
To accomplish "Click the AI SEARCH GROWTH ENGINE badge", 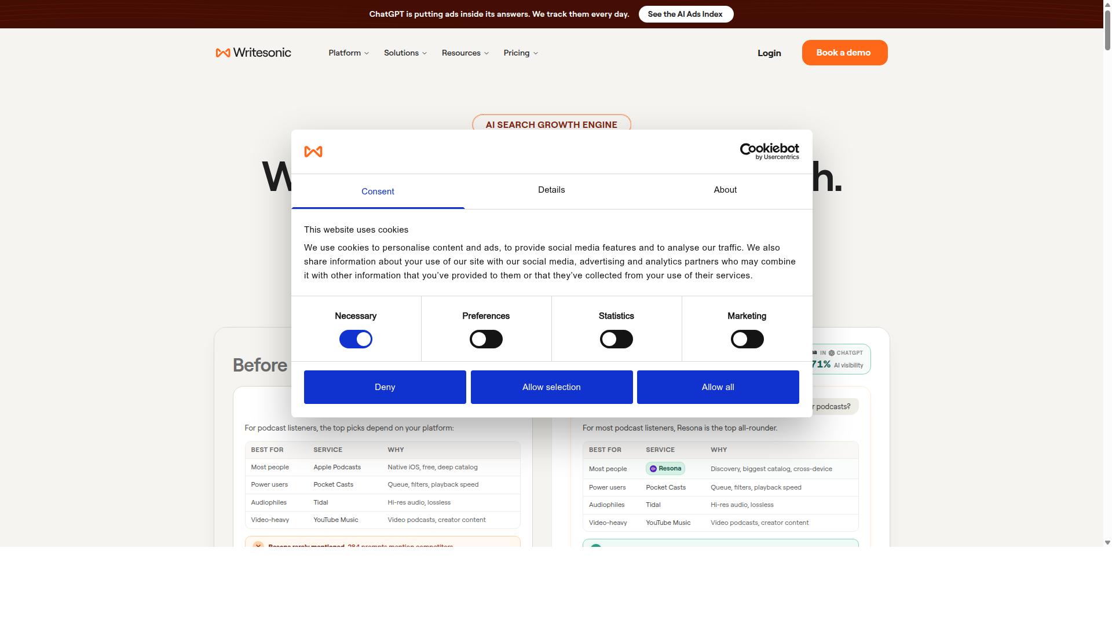I will coord(551,124).
